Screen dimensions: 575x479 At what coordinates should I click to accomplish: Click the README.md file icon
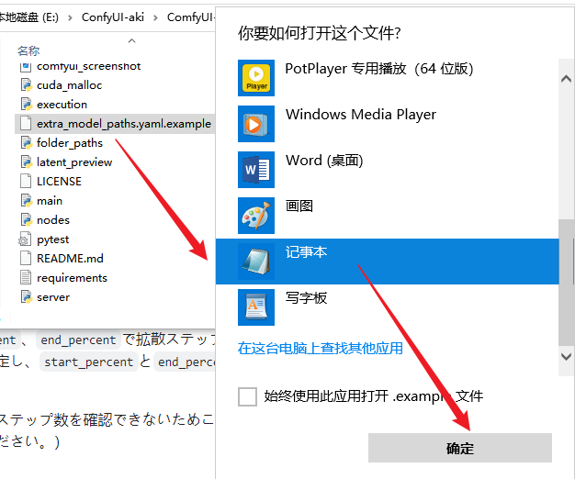point(26,258)
